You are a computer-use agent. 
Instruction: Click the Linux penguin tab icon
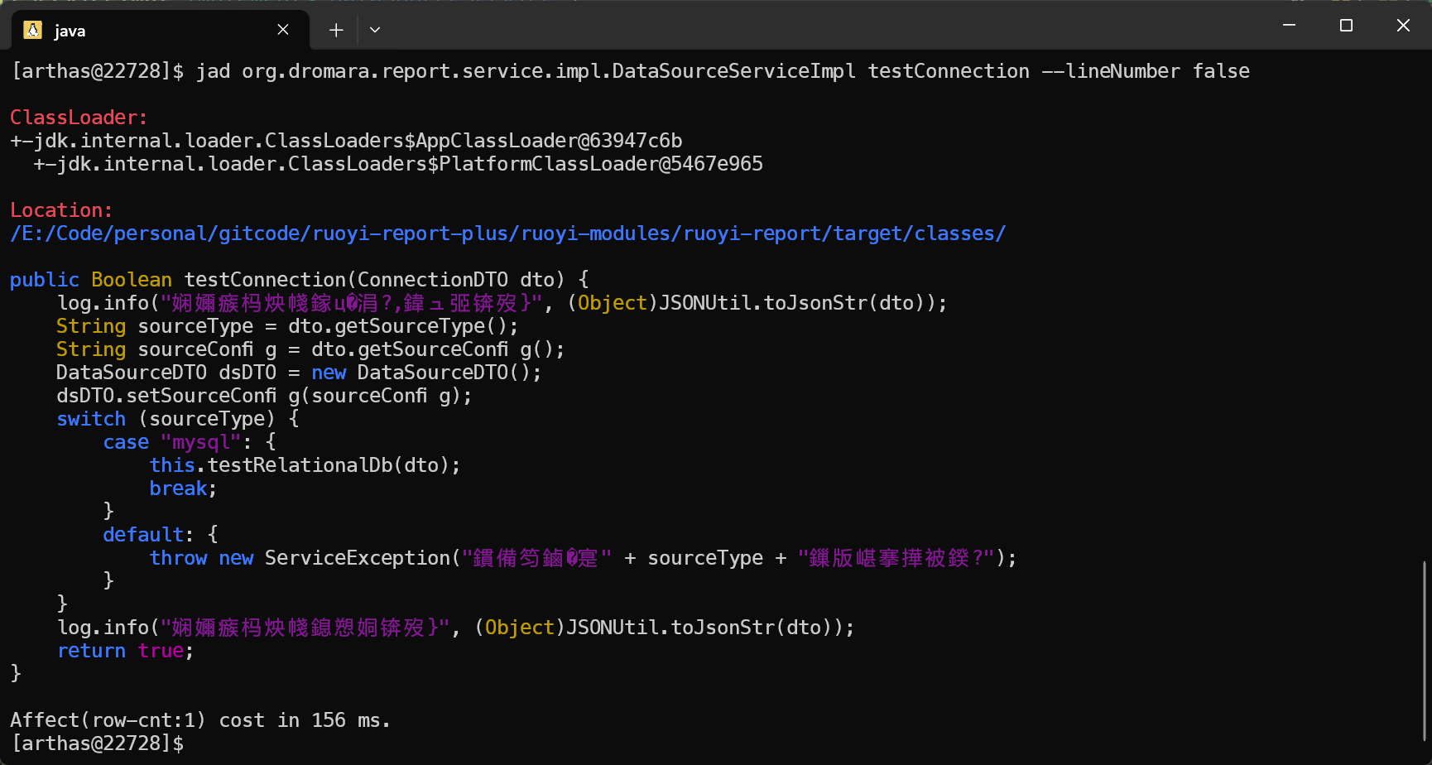tap(32, 31)
